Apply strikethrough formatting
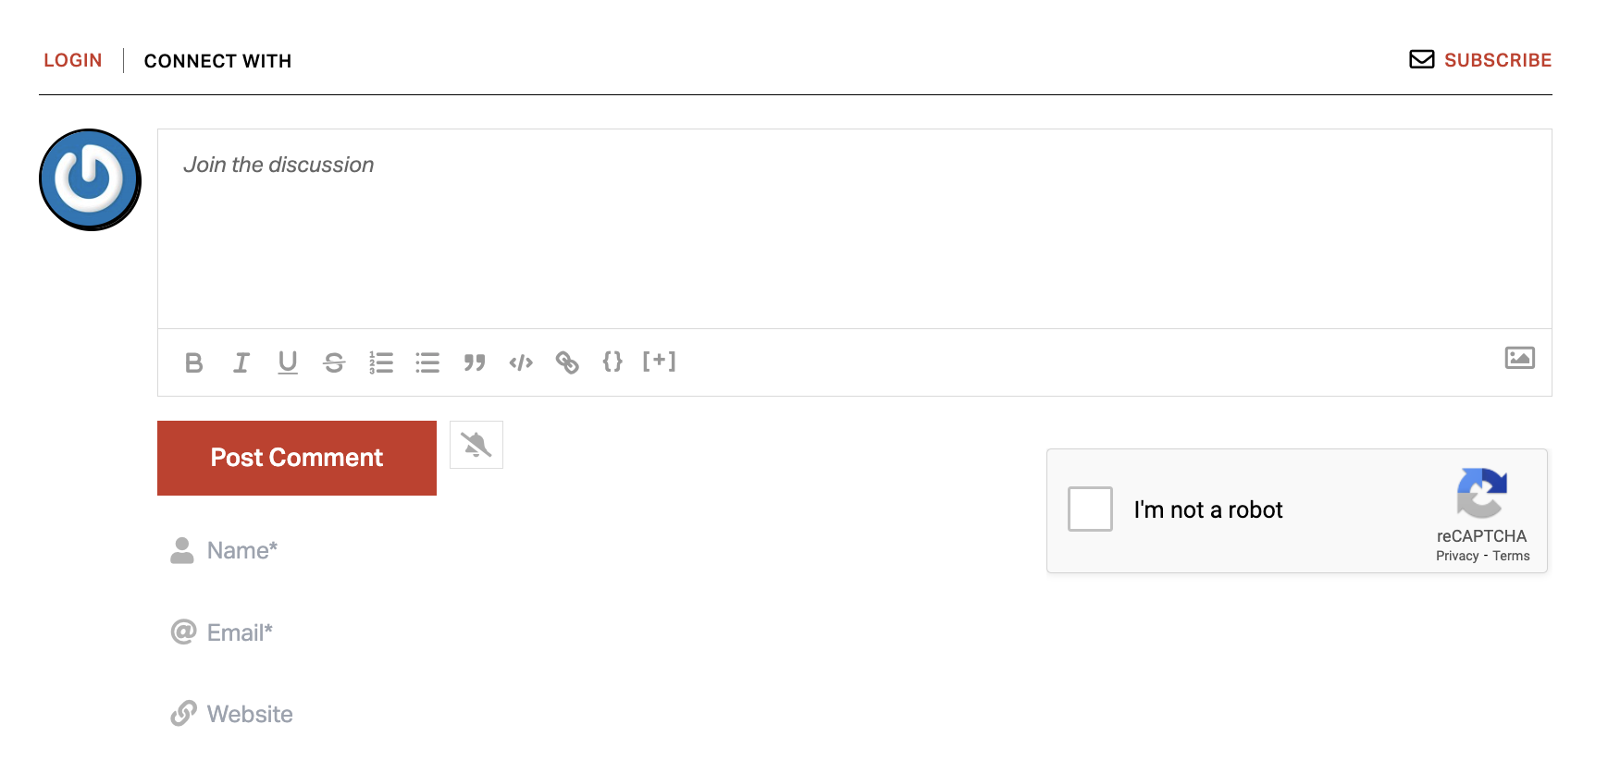1608x773 pixels. click(x=334, y=362)
